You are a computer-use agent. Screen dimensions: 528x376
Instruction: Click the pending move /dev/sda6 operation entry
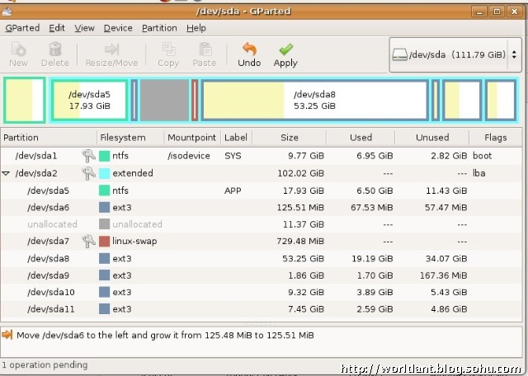(165, 336)
